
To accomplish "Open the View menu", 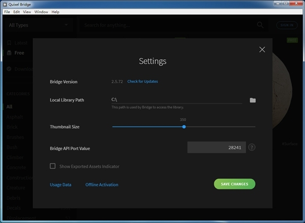I will [x=27, y=11].
